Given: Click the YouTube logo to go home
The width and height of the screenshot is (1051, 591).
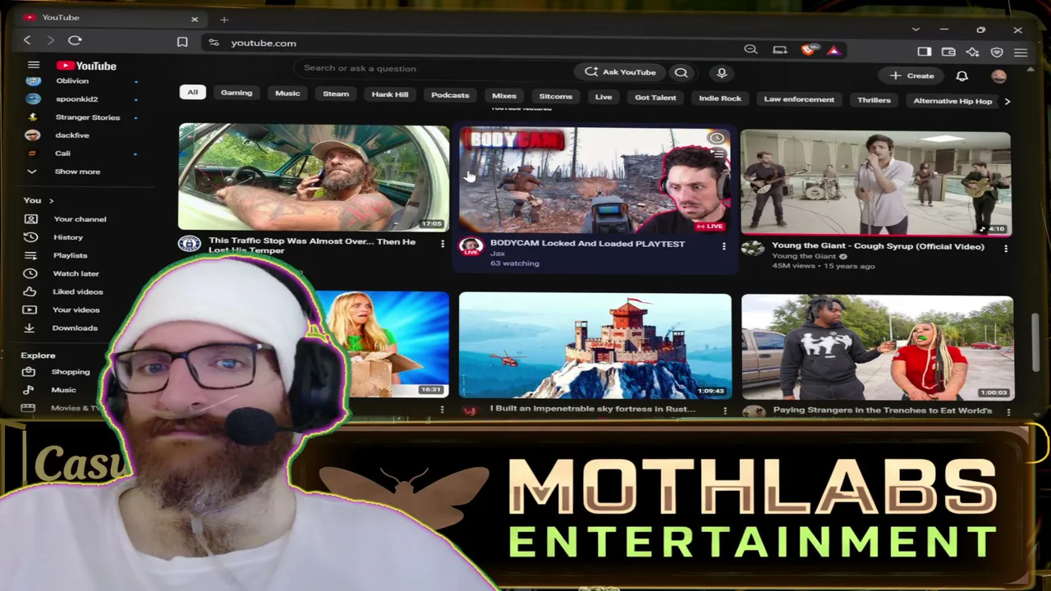Looking at the screenshot, I should [86, 66].
